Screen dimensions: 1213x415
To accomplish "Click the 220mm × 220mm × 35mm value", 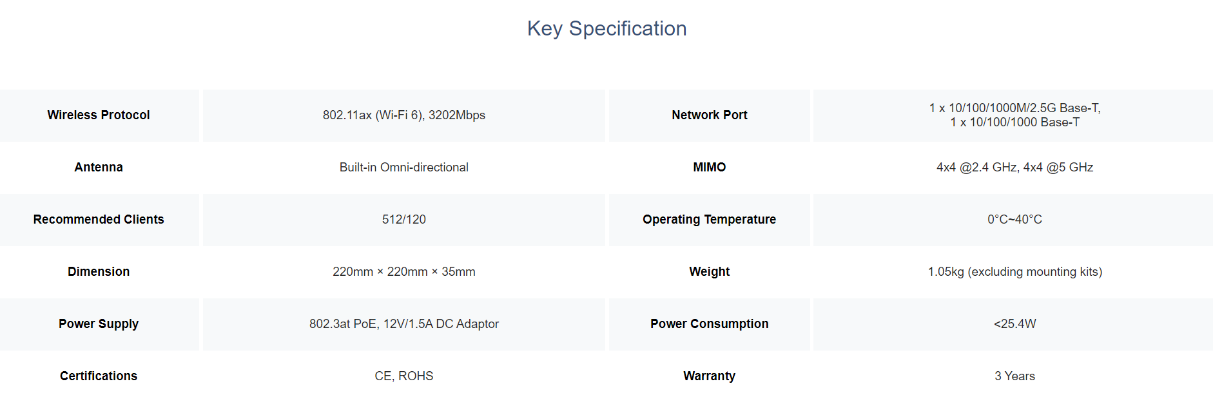I will [404, 272].
